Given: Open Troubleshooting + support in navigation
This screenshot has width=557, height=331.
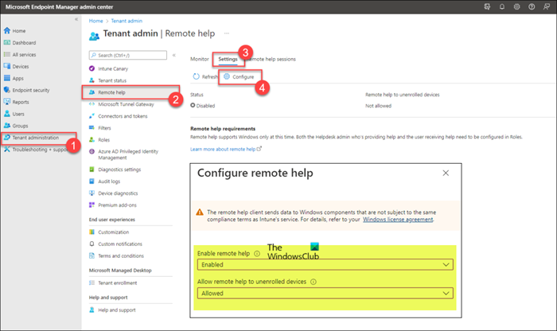Looking at the screenshot, I should click(36, 150).
